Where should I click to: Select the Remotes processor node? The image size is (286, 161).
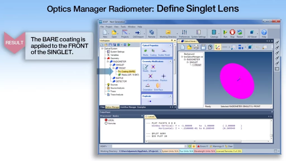106,123
